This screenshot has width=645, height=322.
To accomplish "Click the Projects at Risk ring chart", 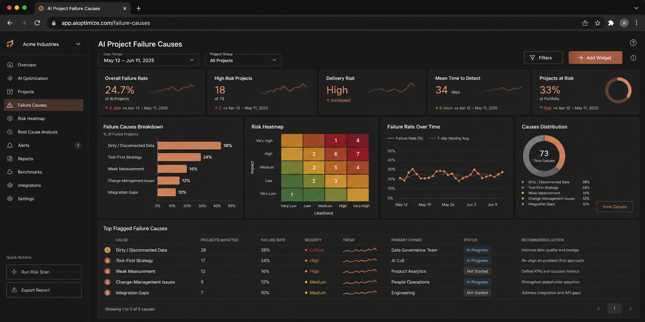I will click(618, 90).
